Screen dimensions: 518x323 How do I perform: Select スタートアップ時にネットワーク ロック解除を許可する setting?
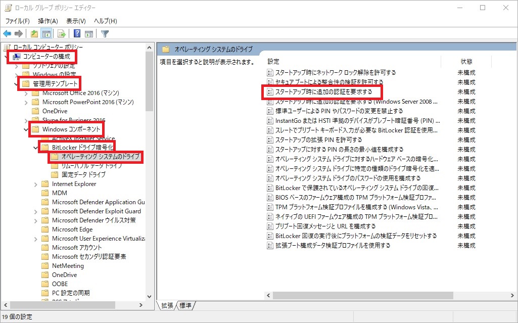[336, 73]
